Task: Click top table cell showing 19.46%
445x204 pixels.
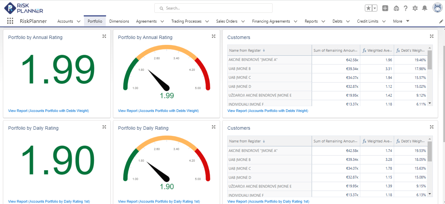Action: coord(411,60)
